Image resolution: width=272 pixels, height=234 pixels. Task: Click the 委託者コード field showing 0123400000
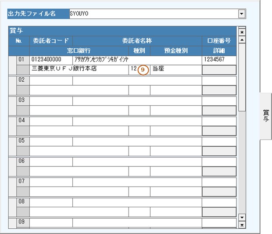coord(51,60)
